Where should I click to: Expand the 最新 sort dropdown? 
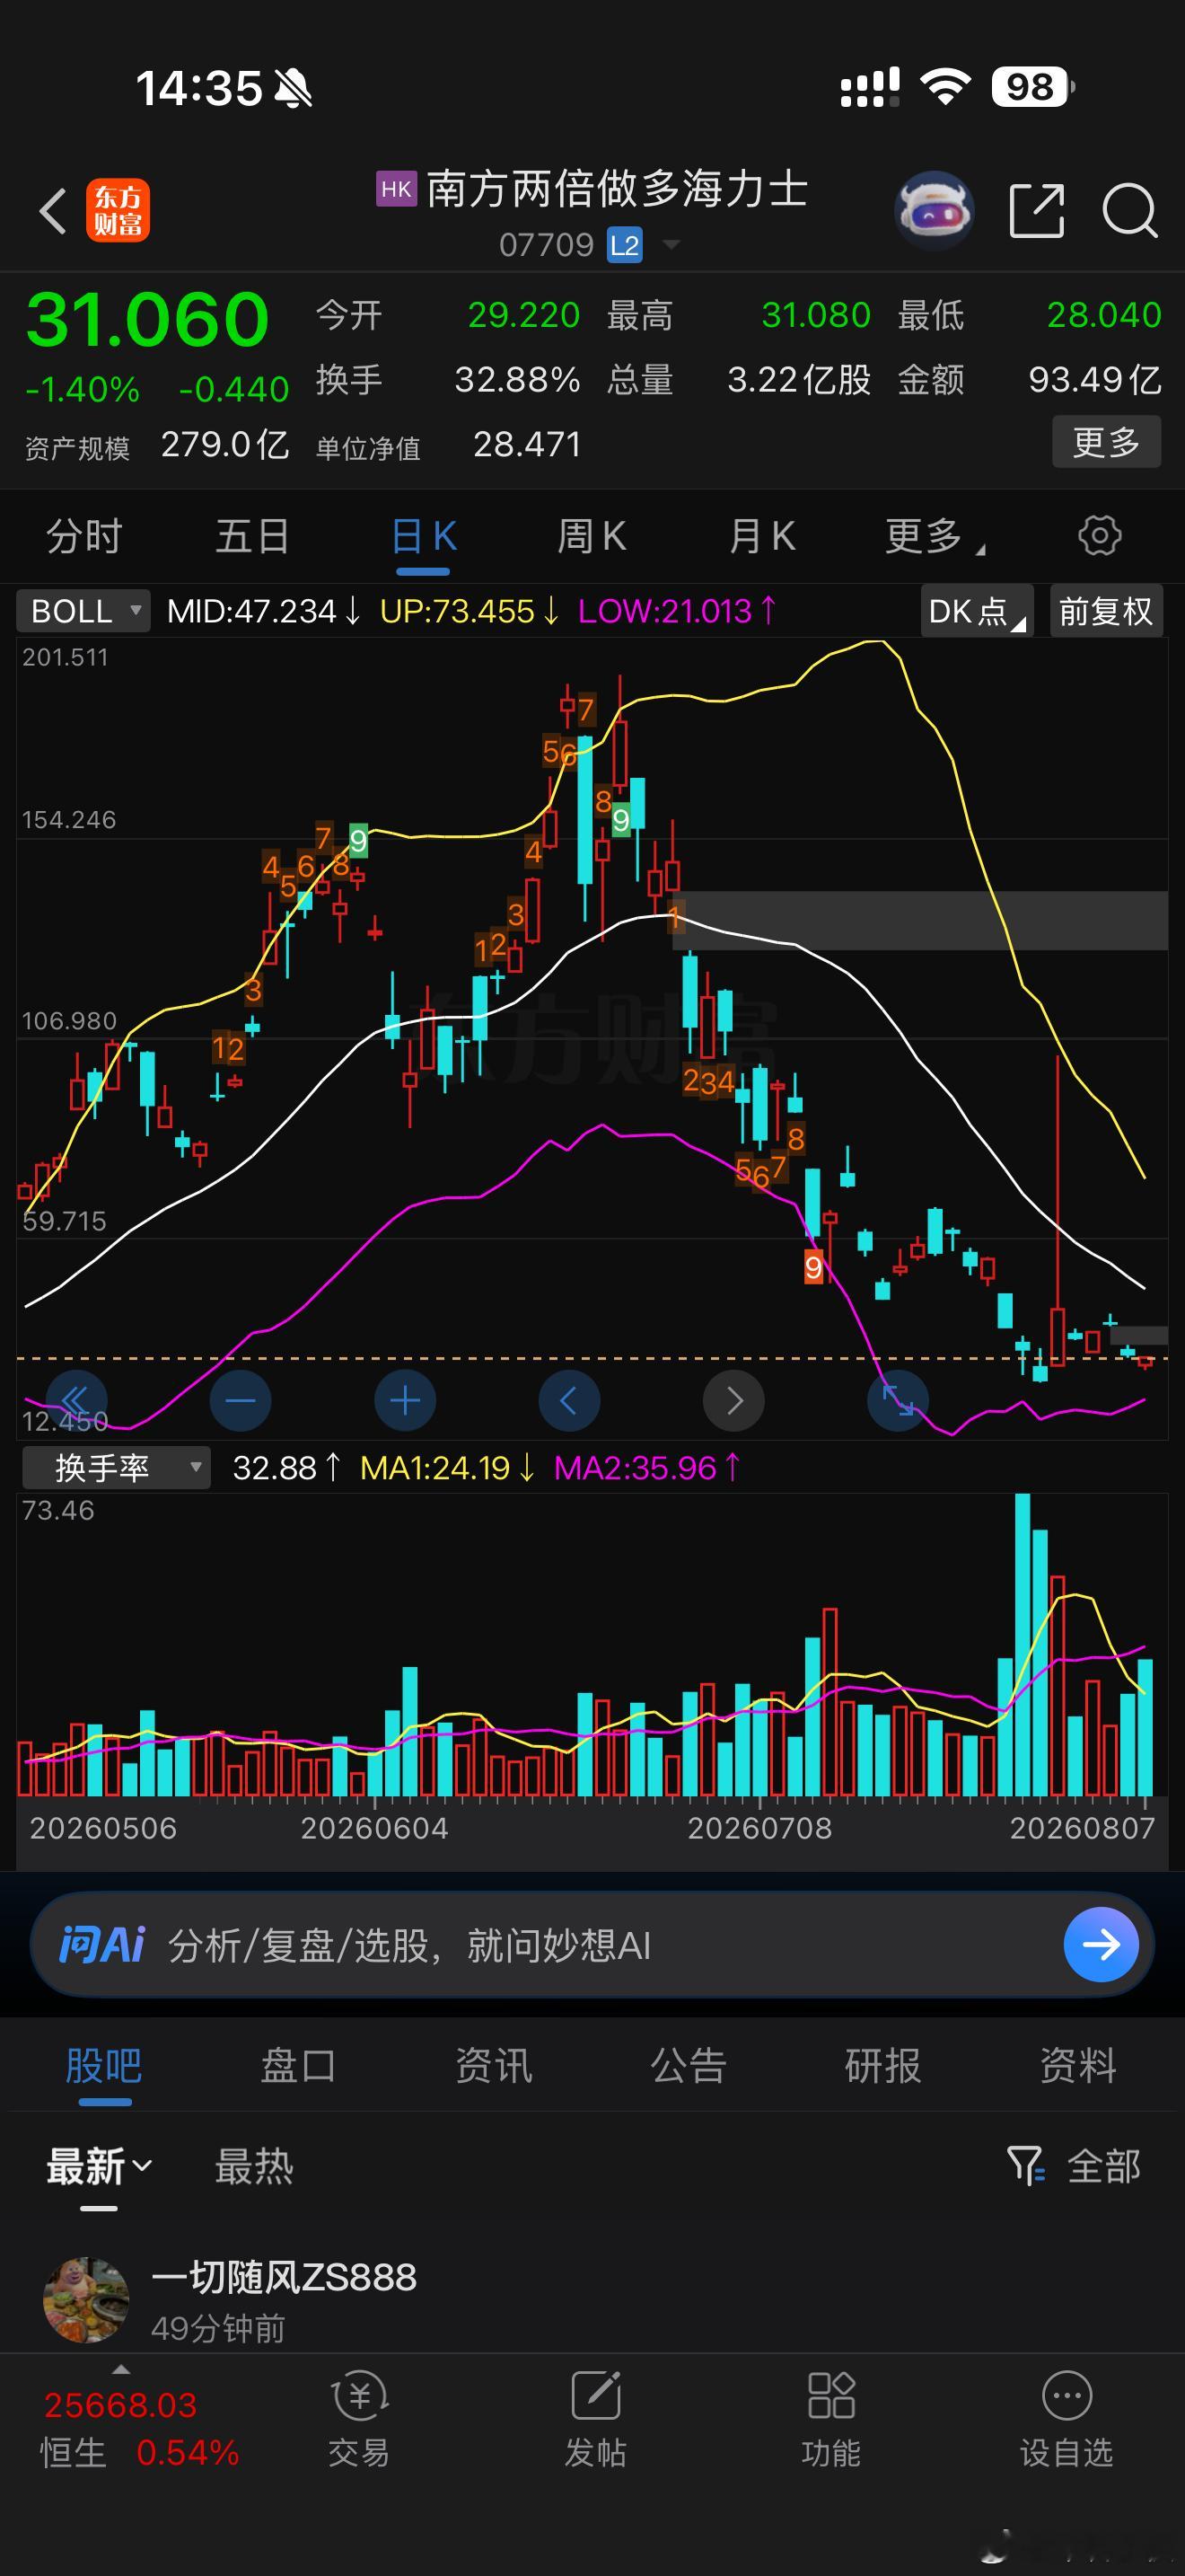pos(98,2166)
